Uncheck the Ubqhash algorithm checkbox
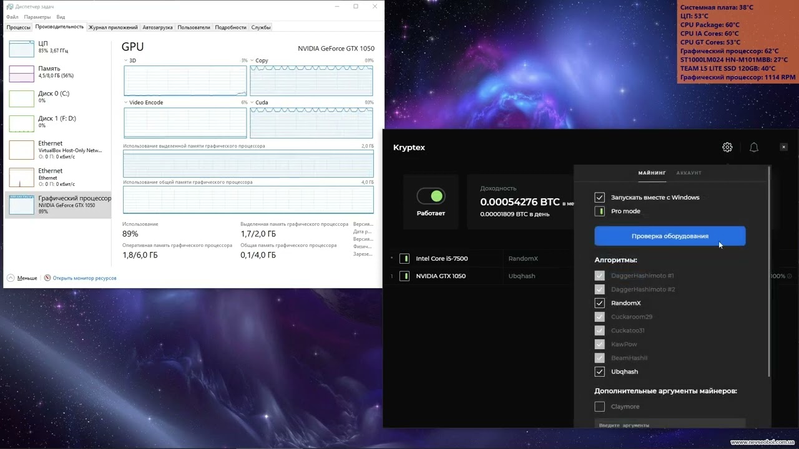Viewport: 799px width, 449px height. pyautogui.click(x=599, y=372)
